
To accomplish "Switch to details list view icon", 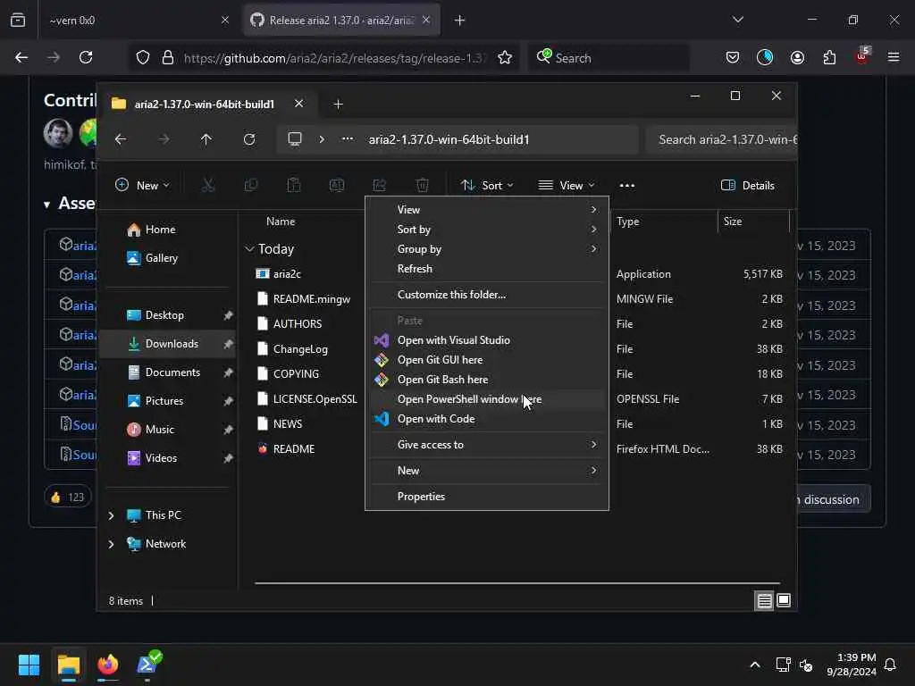I will tap(765, 600).
